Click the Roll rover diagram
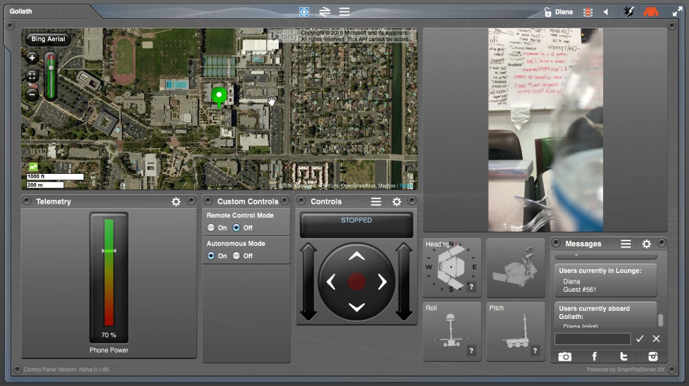The width and height of the screenshot is (689, 386). [x=451, y=331]
